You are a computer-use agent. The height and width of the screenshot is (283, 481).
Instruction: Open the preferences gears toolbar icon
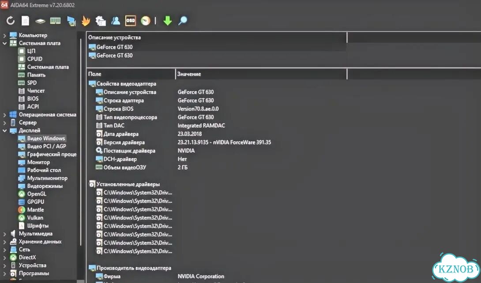tap(101, 21)
